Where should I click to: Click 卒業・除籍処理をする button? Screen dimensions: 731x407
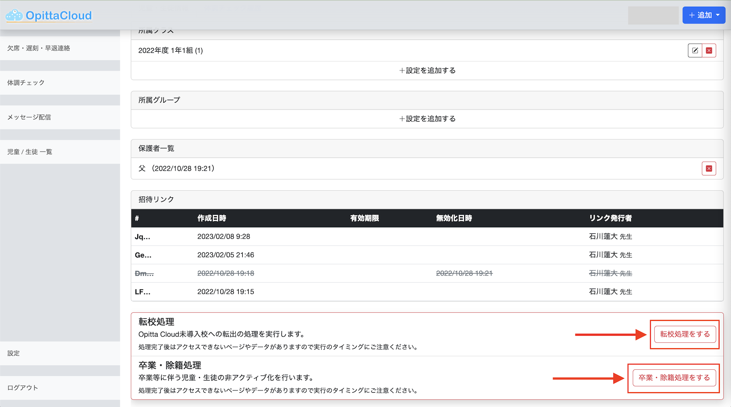click(x=674, y=378)
